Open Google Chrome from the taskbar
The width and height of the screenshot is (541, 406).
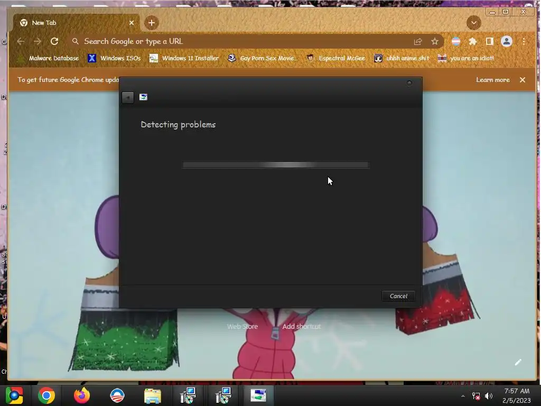(46, 395)
